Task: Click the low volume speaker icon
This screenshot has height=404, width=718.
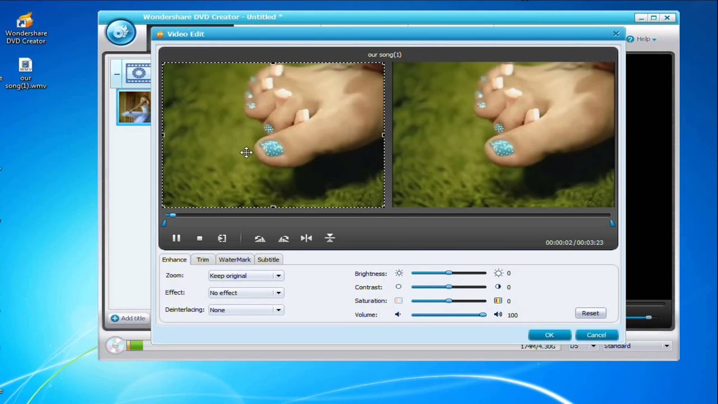Action: pyautogui.click(x=398, y=315)
